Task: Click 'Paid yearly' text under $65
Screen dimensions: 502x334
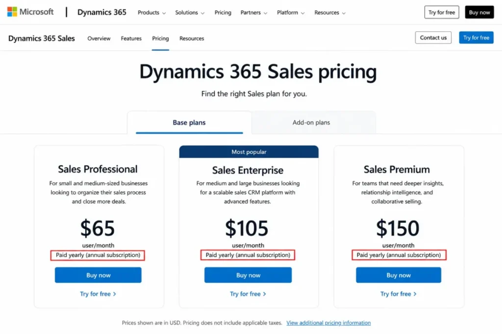Action: pyautogui.click(x=98, y=255)
